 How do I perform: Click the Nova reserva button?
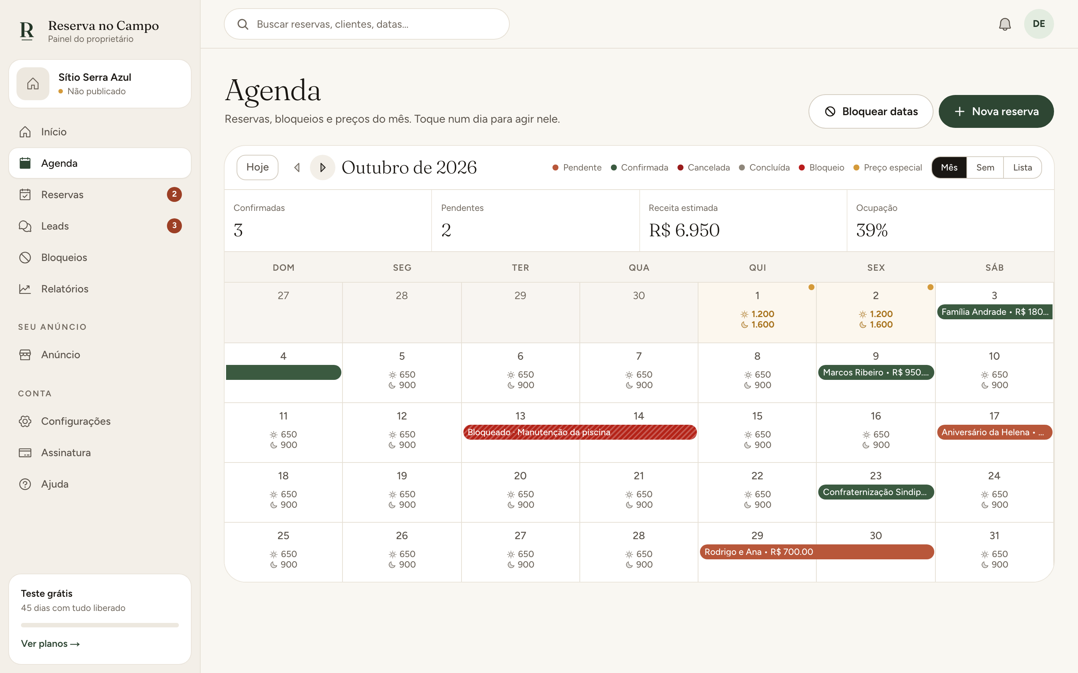click(x=996, y=111)
